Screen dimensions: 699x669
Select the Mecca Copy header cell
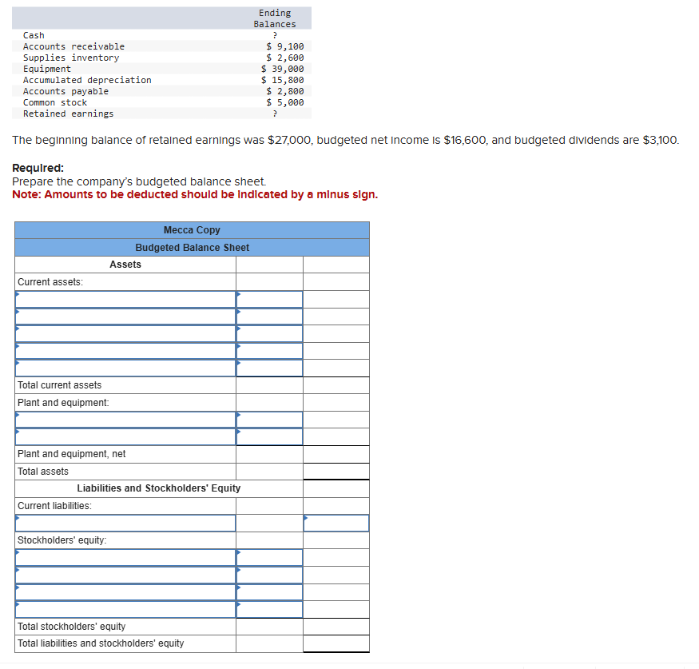(192, 230)
